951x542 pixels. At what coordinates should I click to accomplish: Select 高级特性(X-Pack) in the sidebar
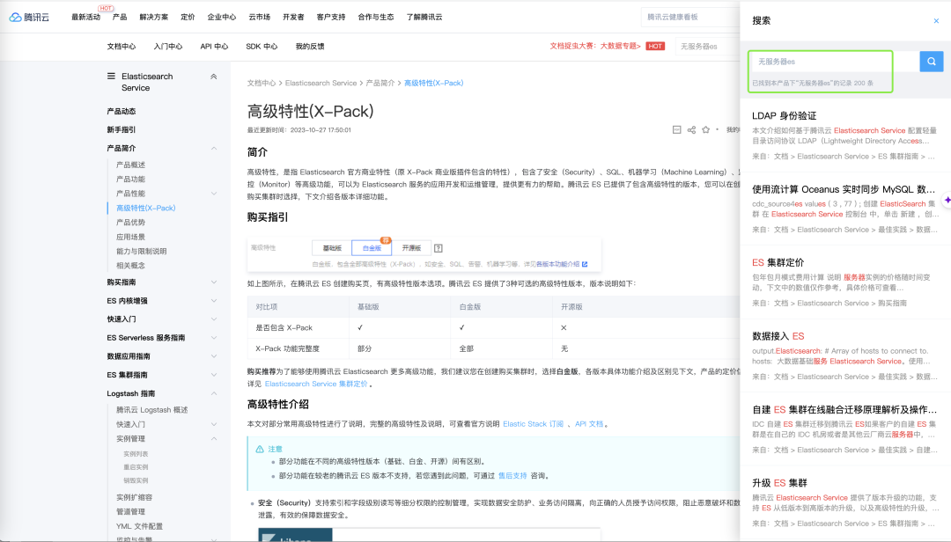pos(145,208)
